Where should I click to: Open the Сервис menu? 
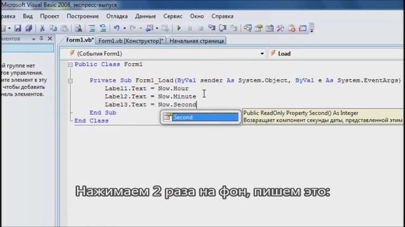click(173, 16)
